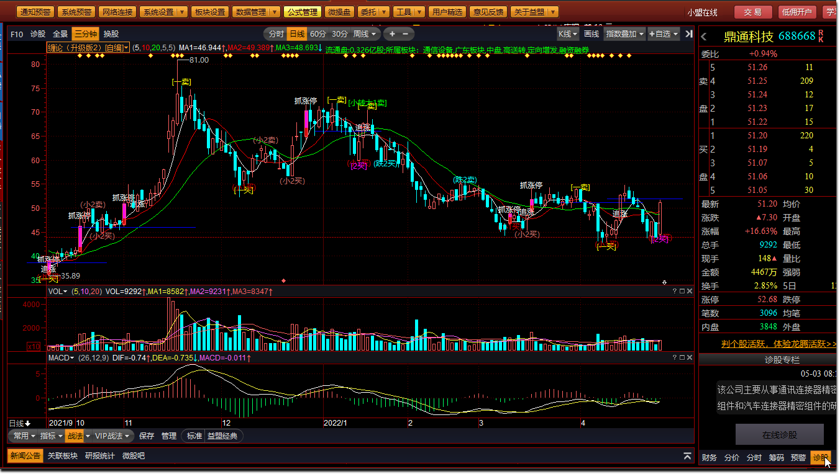
Task: Open the 工具 menu
Action: point(409,12)
